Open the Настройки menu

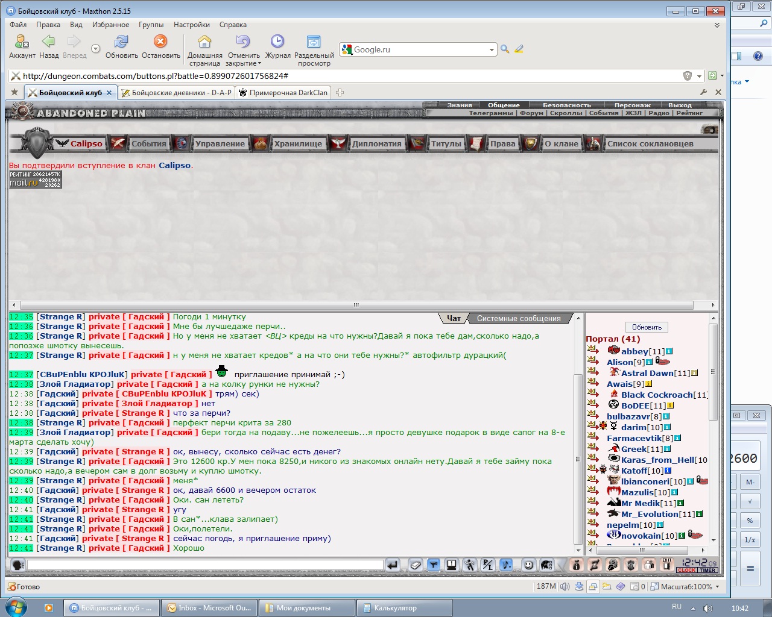click(x=192, y=25)
